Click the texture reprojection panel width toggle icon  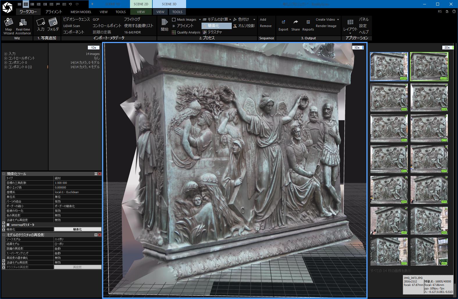[x=96, y=235]
